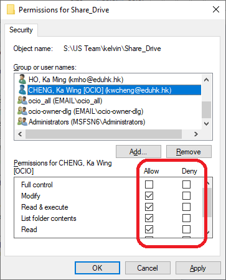Click the permissions list vertical scrollbar thumb
This screenshot has height=280, width=226.
[x=207, y=202]
